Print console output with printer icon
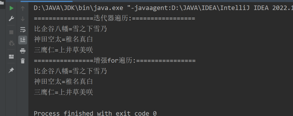Screen dimensions: 293x116 23,51
